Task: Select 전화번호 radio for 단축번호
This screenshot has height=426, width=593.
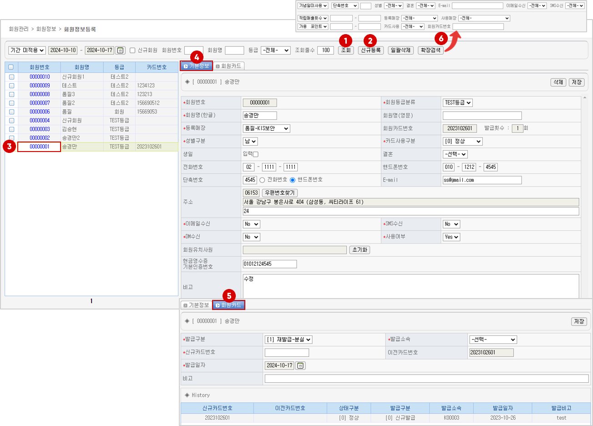Action: pyautogui.click(x=262, y=180)
